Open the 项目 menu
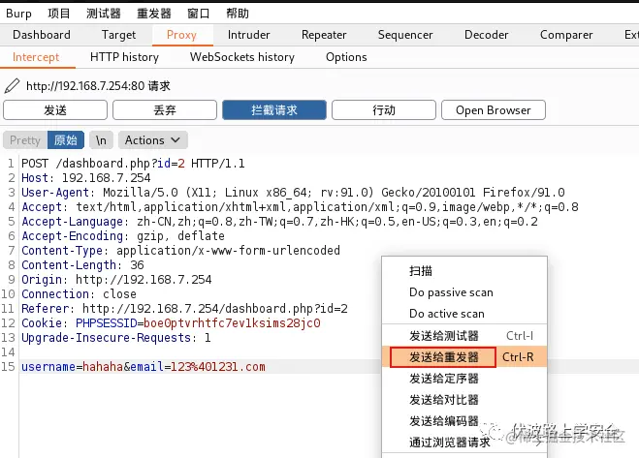Screen dimensions: 639x458 pos(59,14)
